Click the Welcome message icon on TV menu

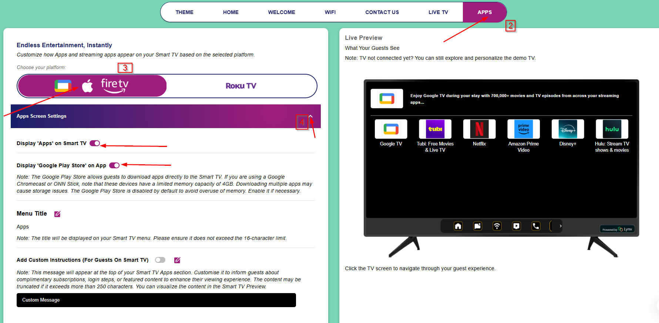pyautogui.click(x=478, y=226)
